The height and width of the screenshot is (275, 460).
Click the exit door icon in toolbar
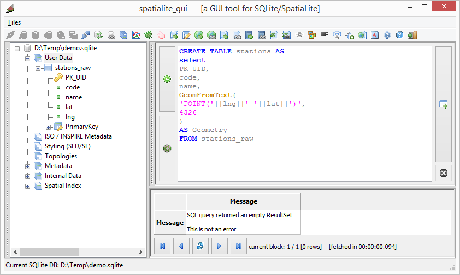(x=412, y=35)
